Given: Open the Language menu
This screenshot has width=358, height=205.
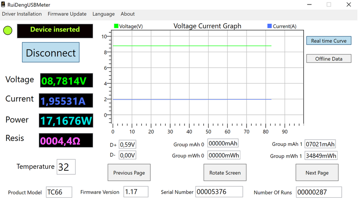Looking at the screenshot, I should (x=103, y=14).
